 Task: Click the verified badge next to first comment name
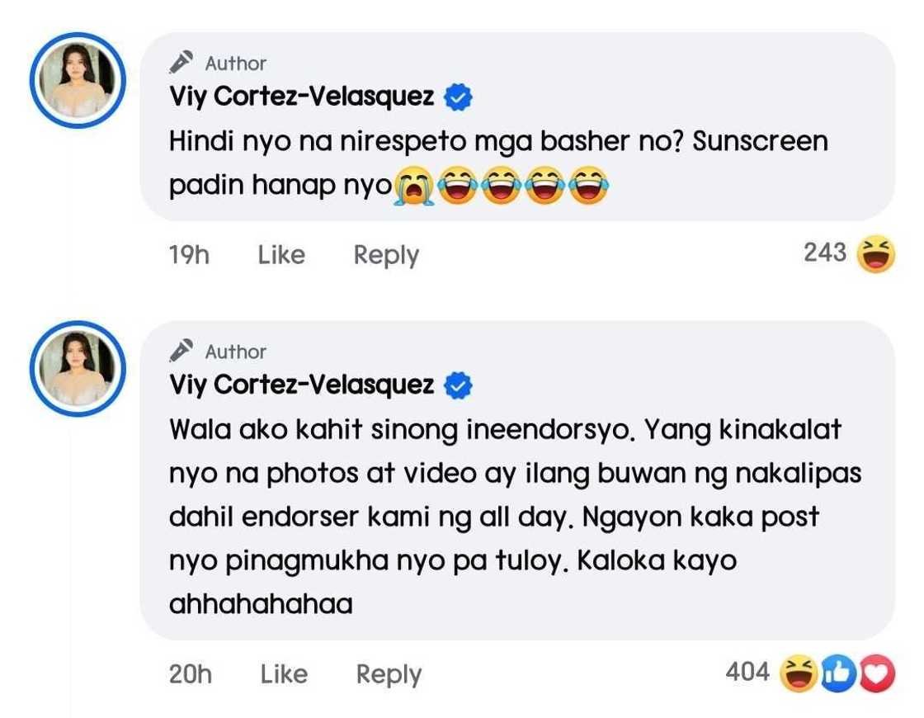point(457,96)
